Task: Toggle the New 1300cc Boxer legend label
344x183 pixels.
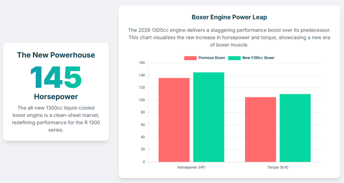Action: pyautogui.click(x=258, y=58)
